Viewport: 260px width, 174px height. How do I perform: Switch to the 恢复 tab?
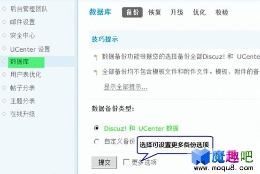[x=154, y=12]
